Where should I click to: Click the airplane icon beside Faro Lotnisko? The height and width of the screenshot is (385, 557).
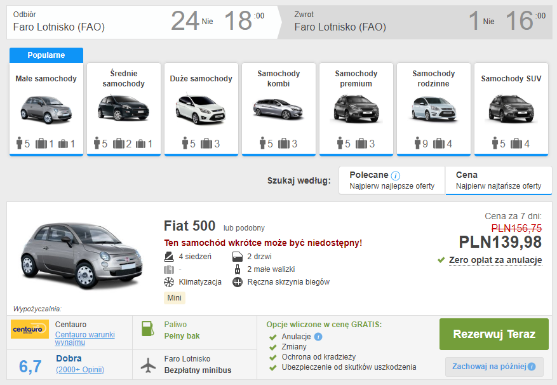click(148, 365)
